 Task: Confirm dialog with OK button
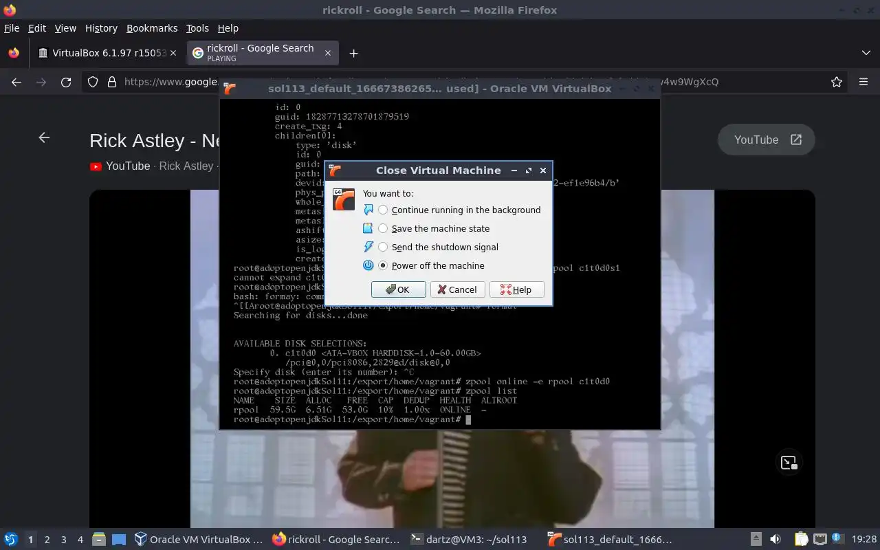coord(398,289)
